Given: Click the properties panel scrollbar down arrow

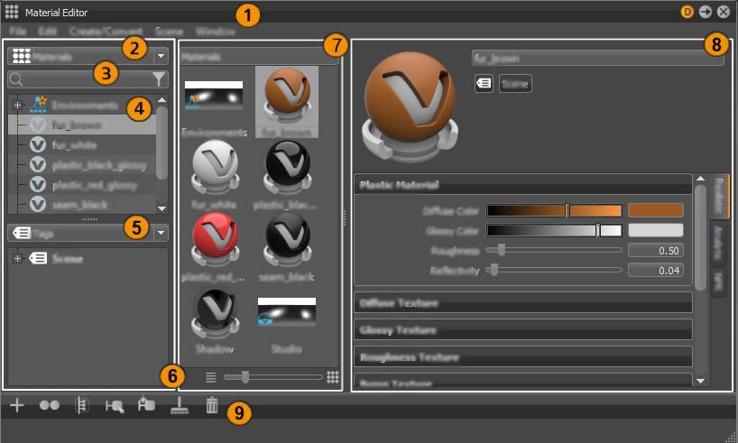Looking at the screenshot, I should (700, 381).
